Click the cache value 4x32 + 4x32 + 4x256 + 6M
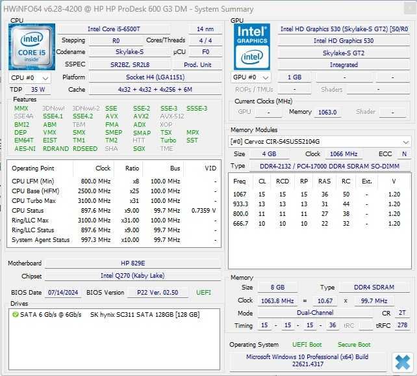The width and height of the screenshot is (417, 376). point(155,90)
